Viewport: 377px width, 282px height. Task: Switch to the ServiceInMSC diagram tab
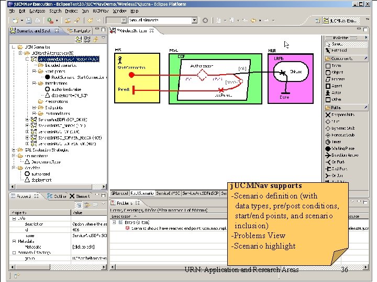coord(168,193)
